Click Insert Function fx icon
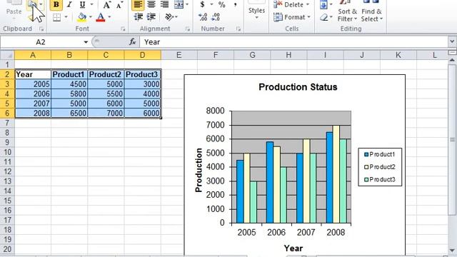Viewport: 457px width, 257px height. coord(132,42)
